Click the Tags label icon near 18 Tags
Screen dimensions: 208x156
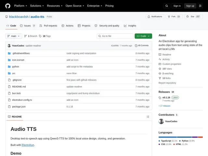(40, 36)
